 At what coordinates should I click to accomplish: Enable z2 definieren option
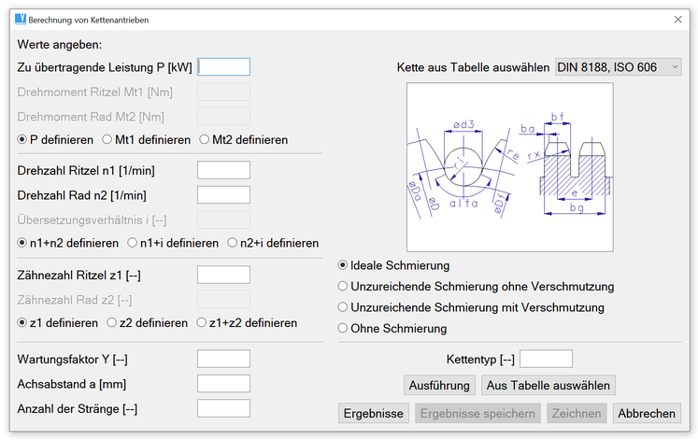click(x=113, y=323)
